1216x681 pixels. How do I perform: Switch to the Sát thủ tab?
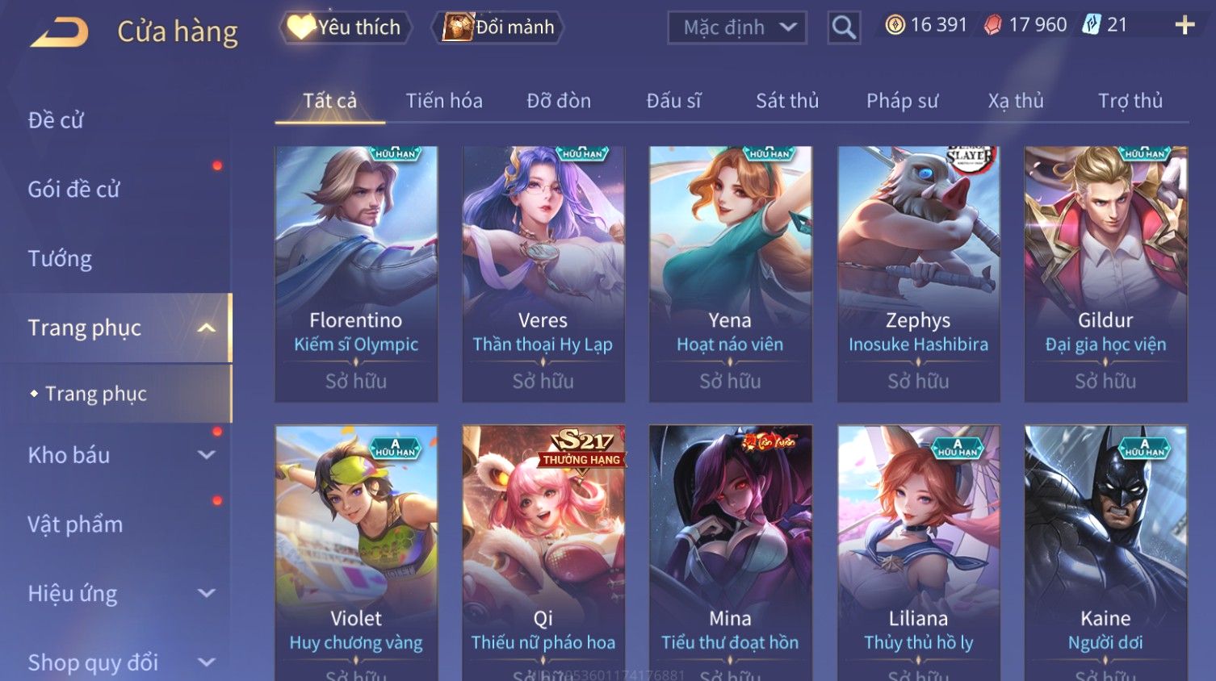pyautogui.click(x=787, y=101)
